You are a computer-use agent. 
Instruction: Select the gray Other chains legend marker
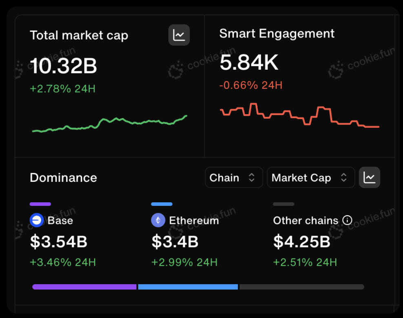tap(283, 204)
